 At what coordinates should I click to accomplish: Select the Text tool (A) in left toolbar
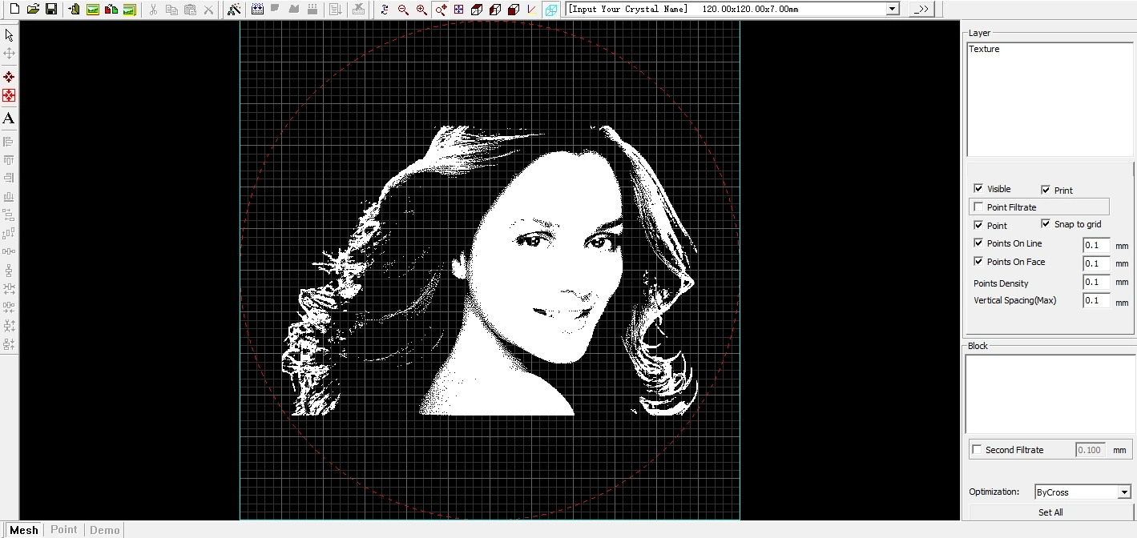[x=9, y=118]
